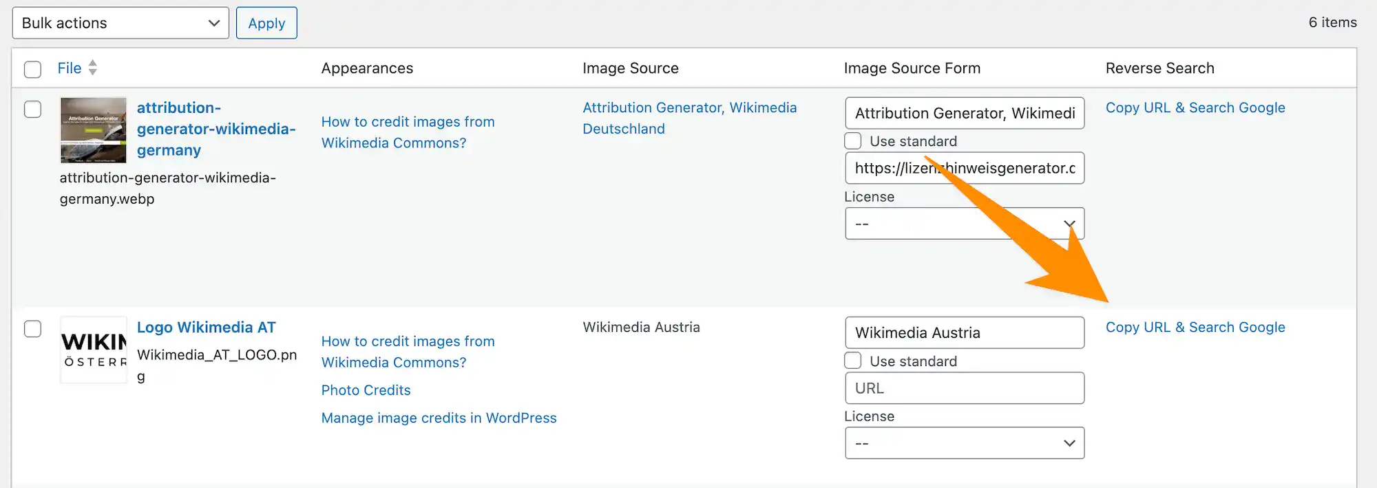The width and height of the screenshot is (1377, 488).
Task: Click the File column sort arrows icon
Action: pyautogui.click(x=93, y=68)
